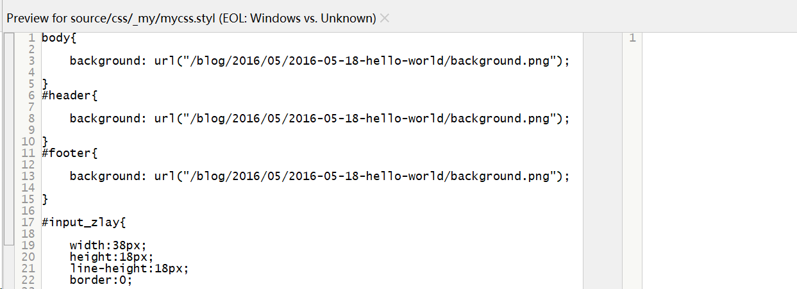Click background url on line 13

pyautogui.click(x=320, y=176)
